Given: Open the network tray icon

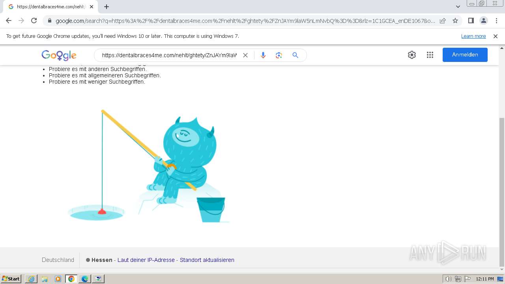Looking at the screenshot, I should [x=458, y=279].
